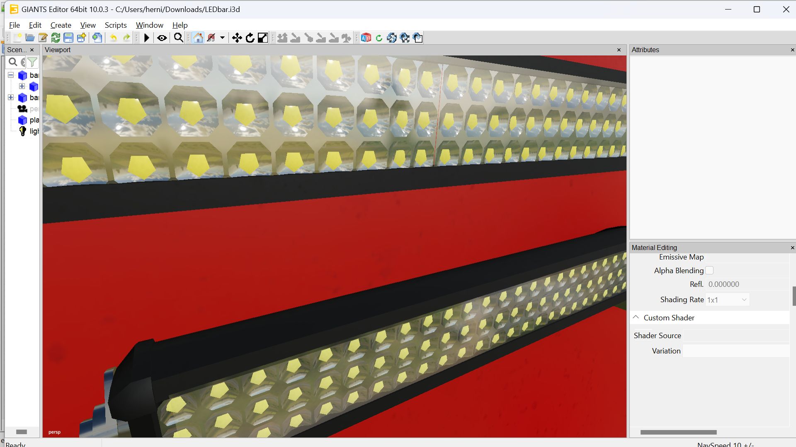796x447 pixels.
Task: Toggle the filter funnel in Scenegraph
Action: pyautogui.click(x=32, y=62)
